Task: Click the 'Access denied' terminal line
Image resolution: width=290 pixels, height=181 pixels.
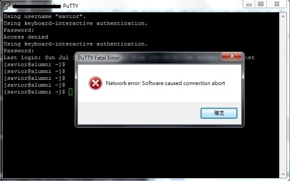Action: (26, 37)
